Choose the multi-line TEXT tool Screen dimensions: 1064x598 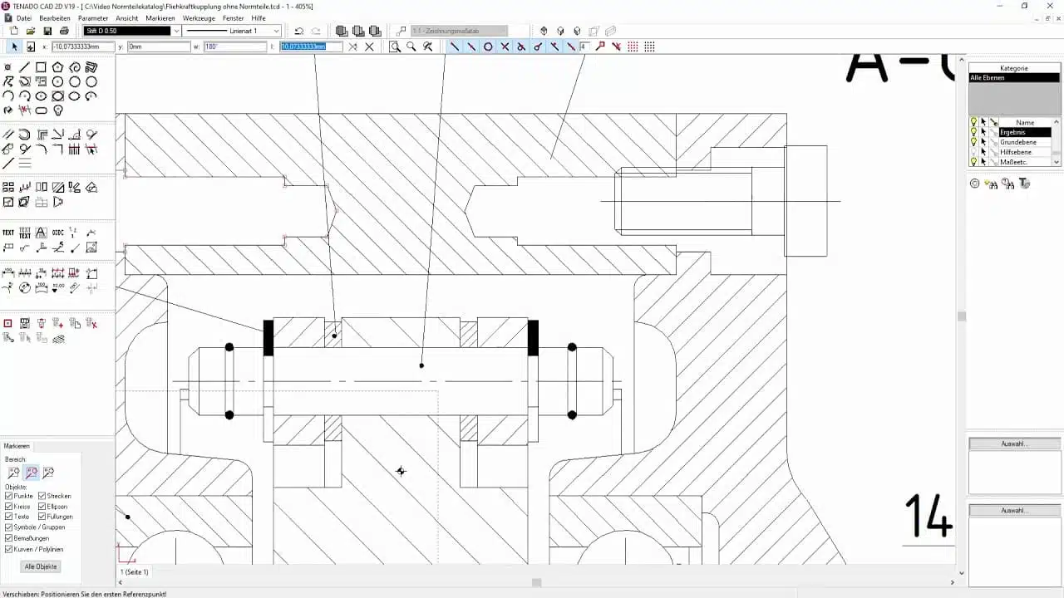coord(25,233)
